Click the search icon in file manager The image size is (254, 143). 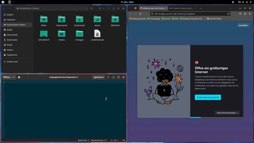(x=92, y=8)
